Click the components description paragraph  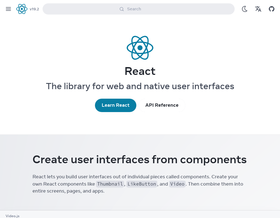138,184
